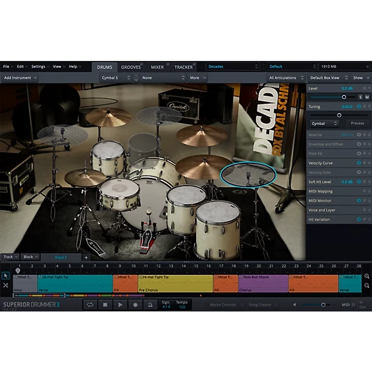Open the All Articulations dropdown
Screen dimensions: 372x372
pyautogui.click(x=286, y=78)
